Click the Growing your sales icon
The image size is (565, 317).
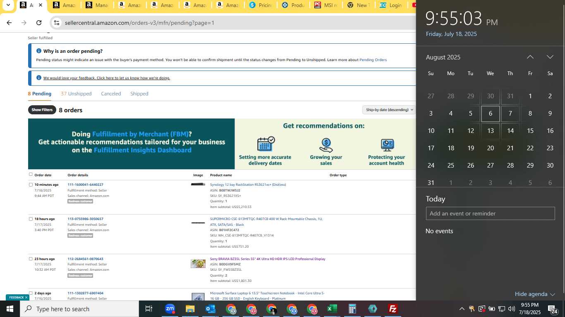pos(326,145)
